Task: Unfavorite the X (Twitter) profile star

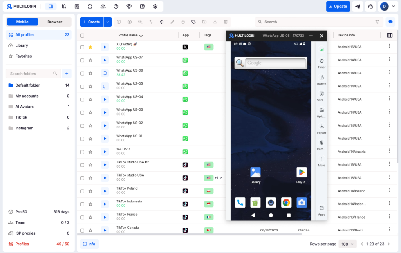Action: [x=90, y=47]
